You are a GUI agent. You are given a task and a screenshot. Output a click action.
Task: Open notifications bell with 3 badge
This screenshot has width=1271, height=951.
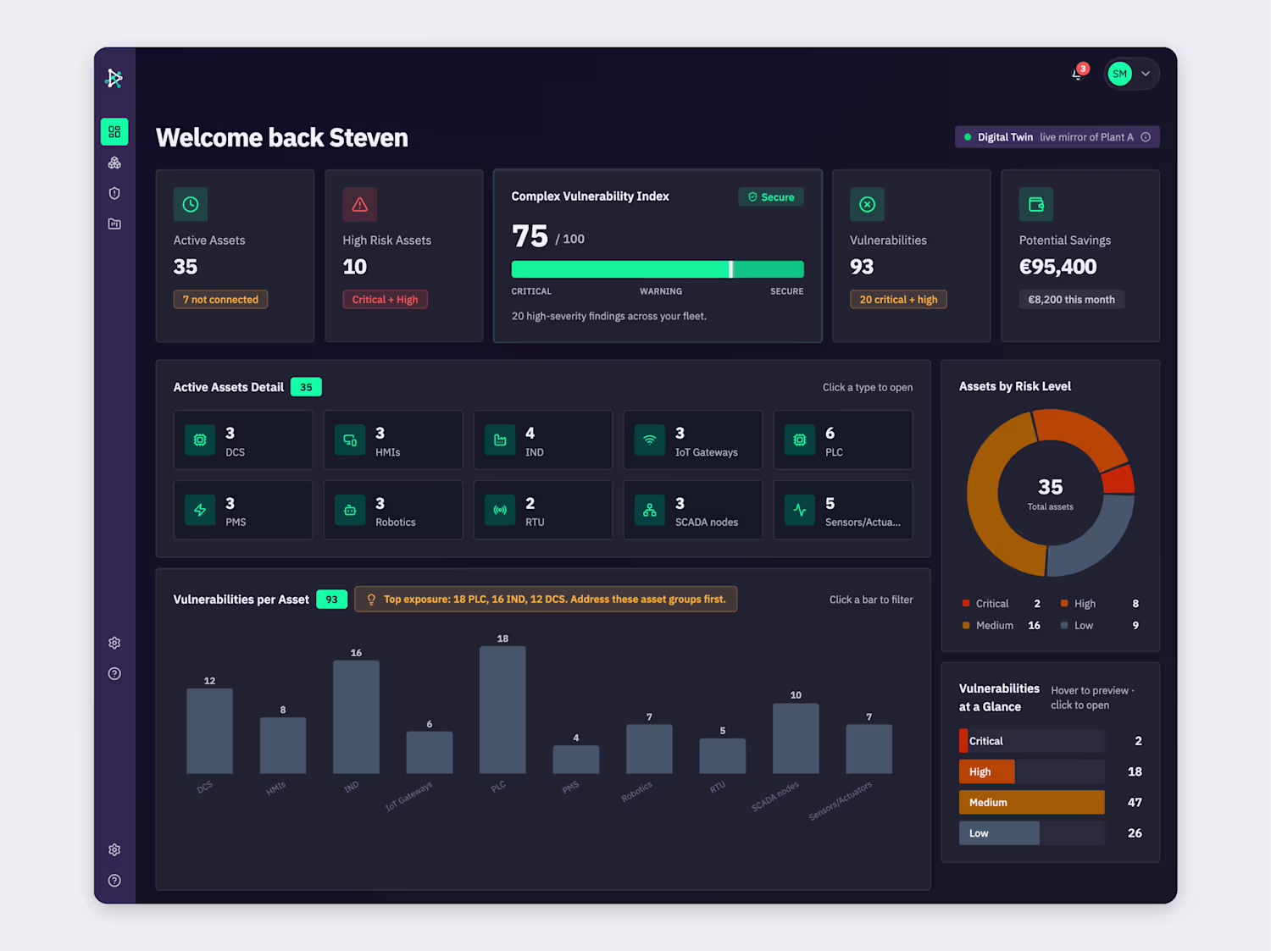point(1078,73)
